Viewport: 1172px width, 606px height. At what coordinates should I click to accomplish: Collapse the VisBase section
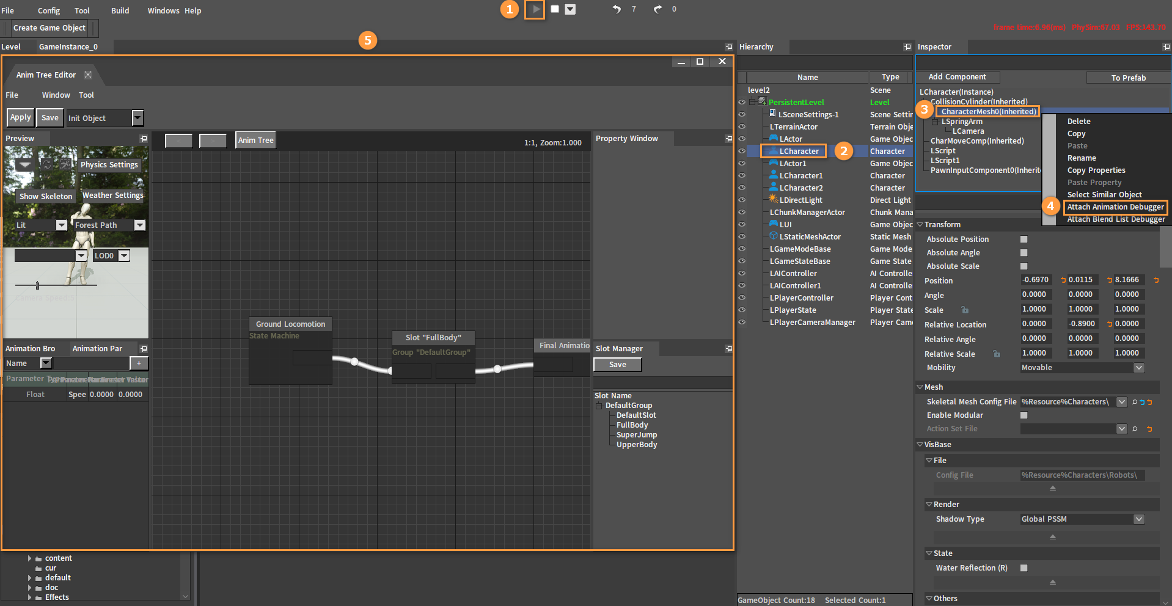920,445
